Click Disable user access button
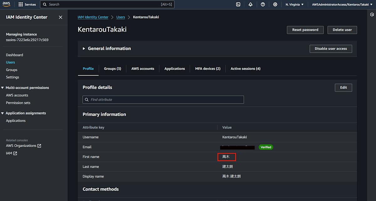The height and width of the screenshot is (201, 376). tap(331, 49)
